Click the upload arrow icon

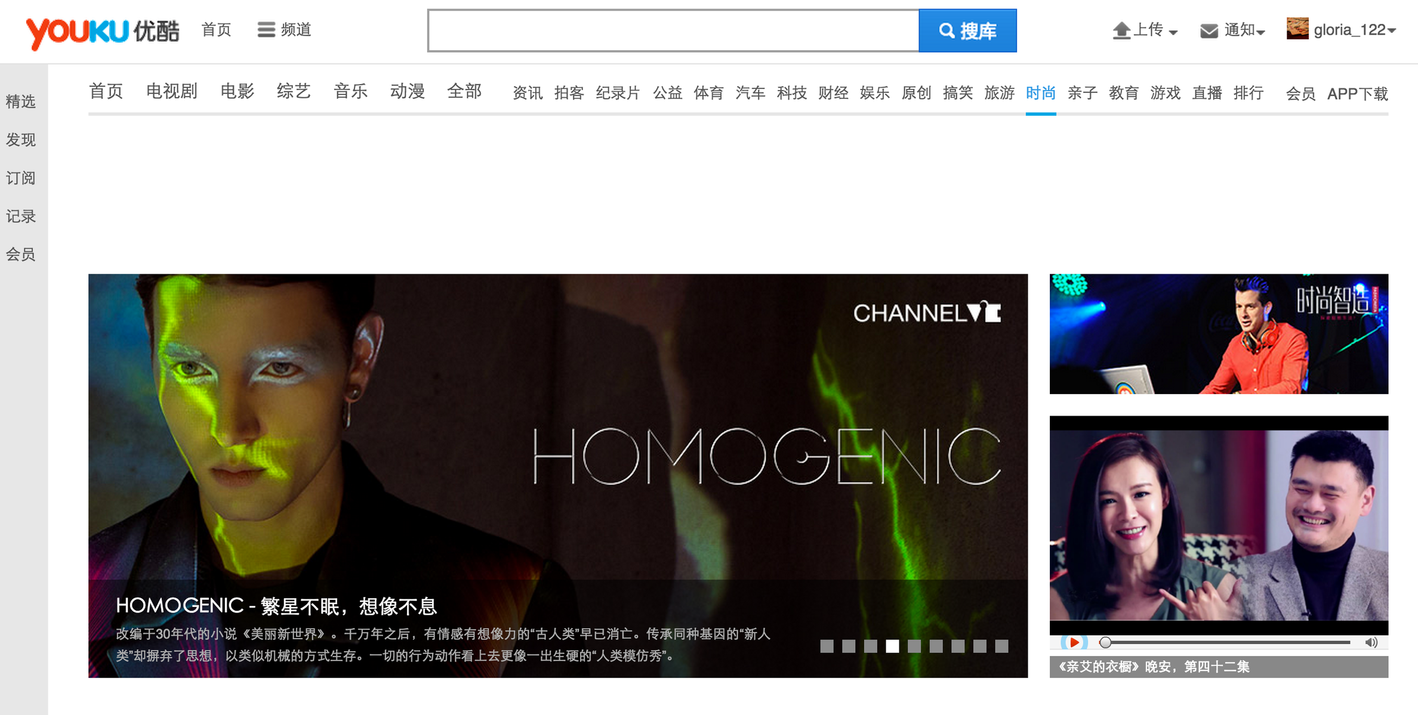pyautogui.click(x=1121, y=30)
